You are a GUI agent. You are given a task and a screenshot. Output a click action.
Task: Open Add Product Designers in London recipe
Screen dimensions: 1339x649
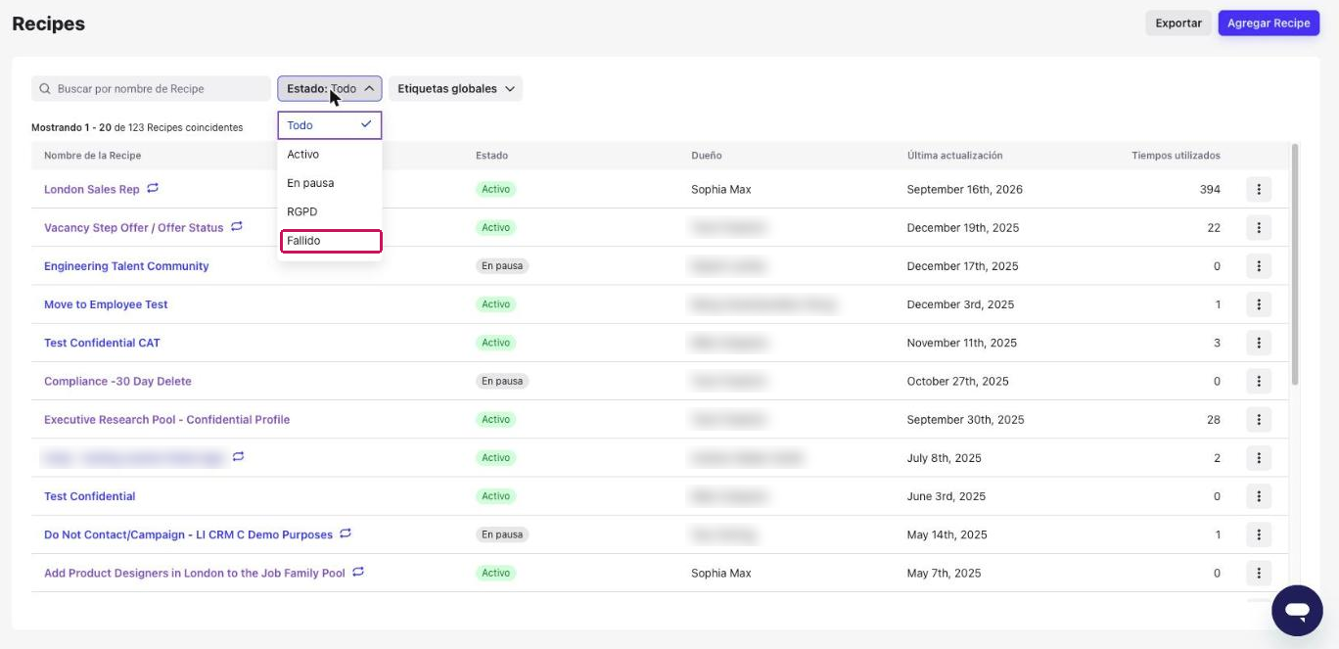click(195, 574)
